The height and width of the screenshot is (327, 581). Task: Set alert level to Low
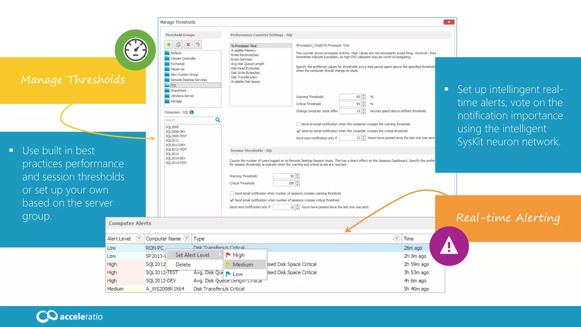point(246,274)
